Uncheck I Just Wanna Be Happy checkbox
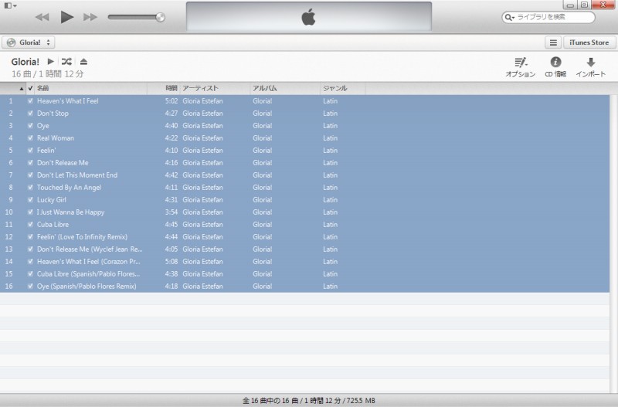The width and height of the screenshot is (618, 407). (30, 212)
